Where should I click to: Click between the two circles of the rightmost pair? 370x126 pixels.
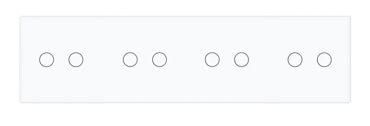pyautogui.click(x=309, y=60)
